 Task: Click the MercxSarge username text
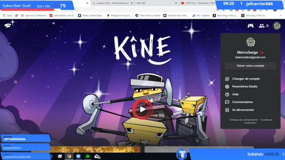pyautogui.click(x=248, y=52)
